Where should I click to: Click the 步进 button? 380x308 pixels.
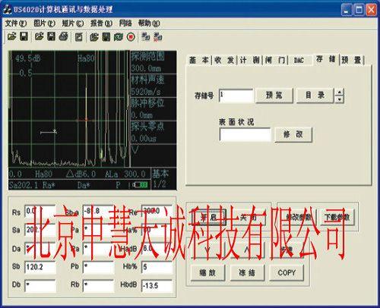(x=287, y=250)
